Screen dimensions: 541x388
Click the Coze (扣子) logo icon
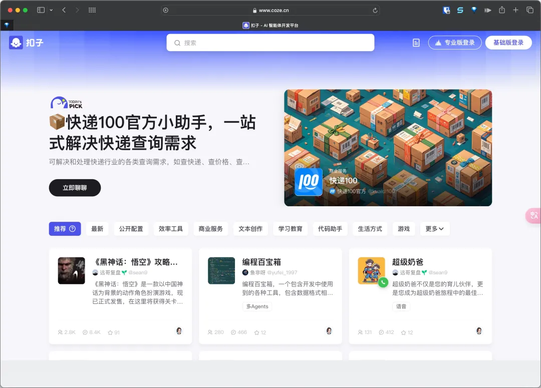16,43
